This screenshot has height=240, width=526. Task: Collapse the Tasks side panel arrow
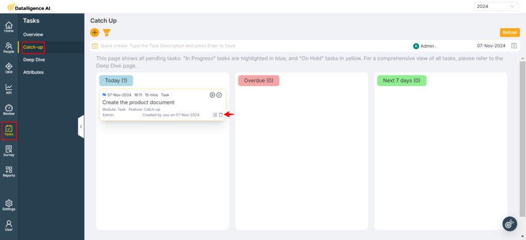pyautogui.click(x=81, y=127)
